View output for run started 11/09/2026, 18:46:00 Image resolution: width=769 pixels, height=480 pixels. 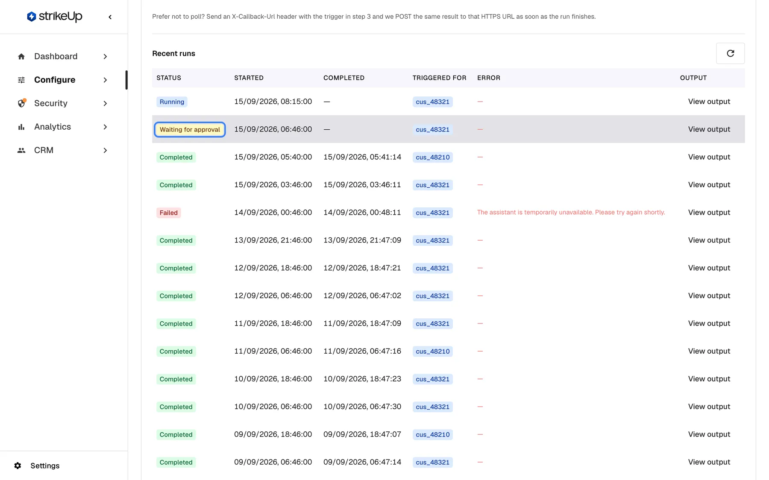(709, 323)
